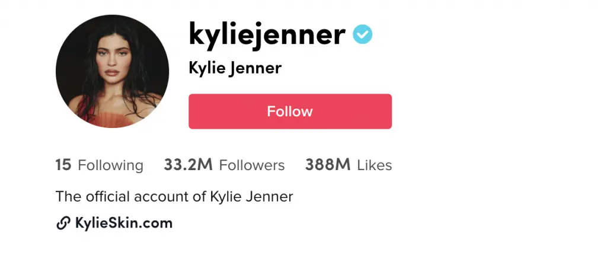Open the round profile avatar photo

coord(112,71)
